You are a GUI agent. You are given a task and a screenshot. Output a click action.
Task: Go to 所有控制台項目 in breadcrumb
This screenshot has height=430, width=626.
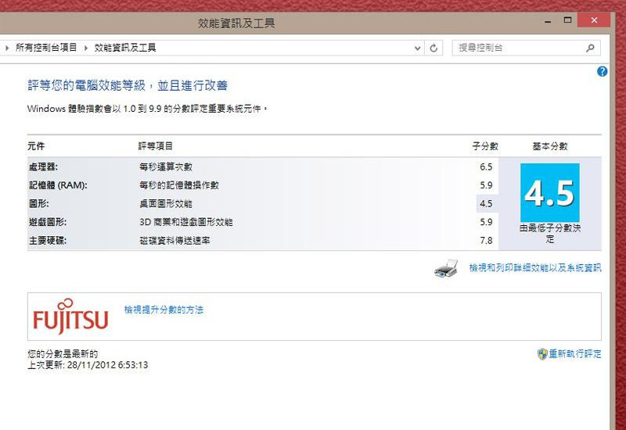(46, 48)
